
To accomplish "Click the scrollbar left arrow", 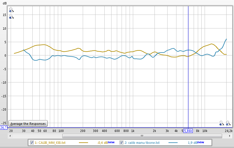I will [x=11, y=136].
